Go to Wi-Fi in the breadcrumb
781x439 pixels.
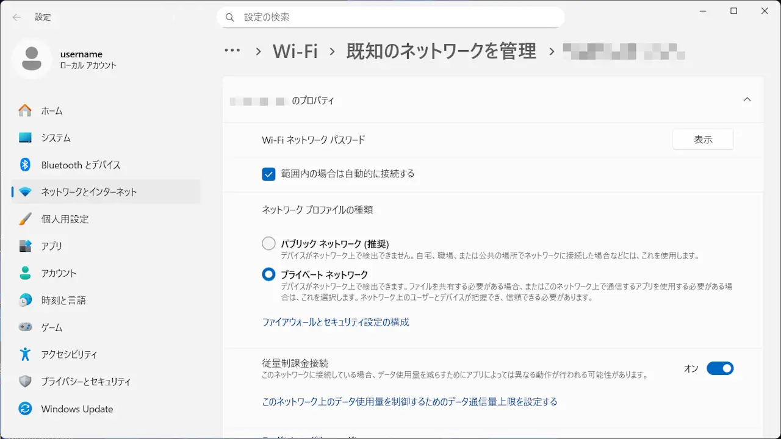pos(295,51)
